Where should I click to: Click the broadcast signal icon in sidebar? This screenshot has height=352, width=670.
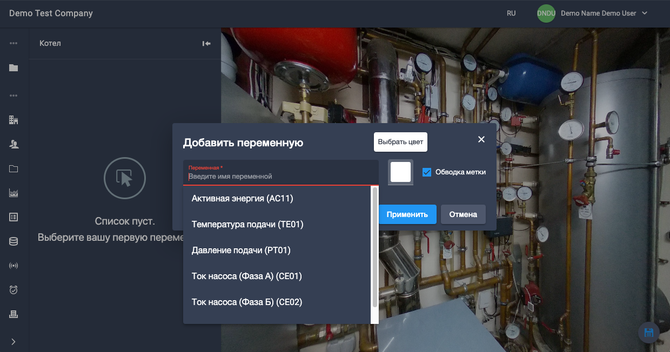click(x=14, y=266)
